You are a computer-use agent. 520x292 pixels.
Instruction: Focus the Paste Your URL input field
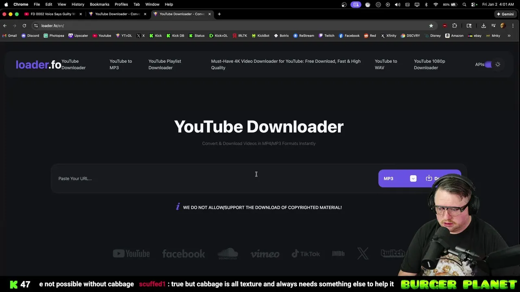pos(214,178)
